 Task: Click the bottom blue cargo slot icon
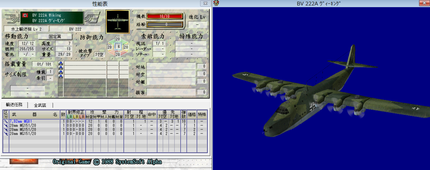(61, 77)
